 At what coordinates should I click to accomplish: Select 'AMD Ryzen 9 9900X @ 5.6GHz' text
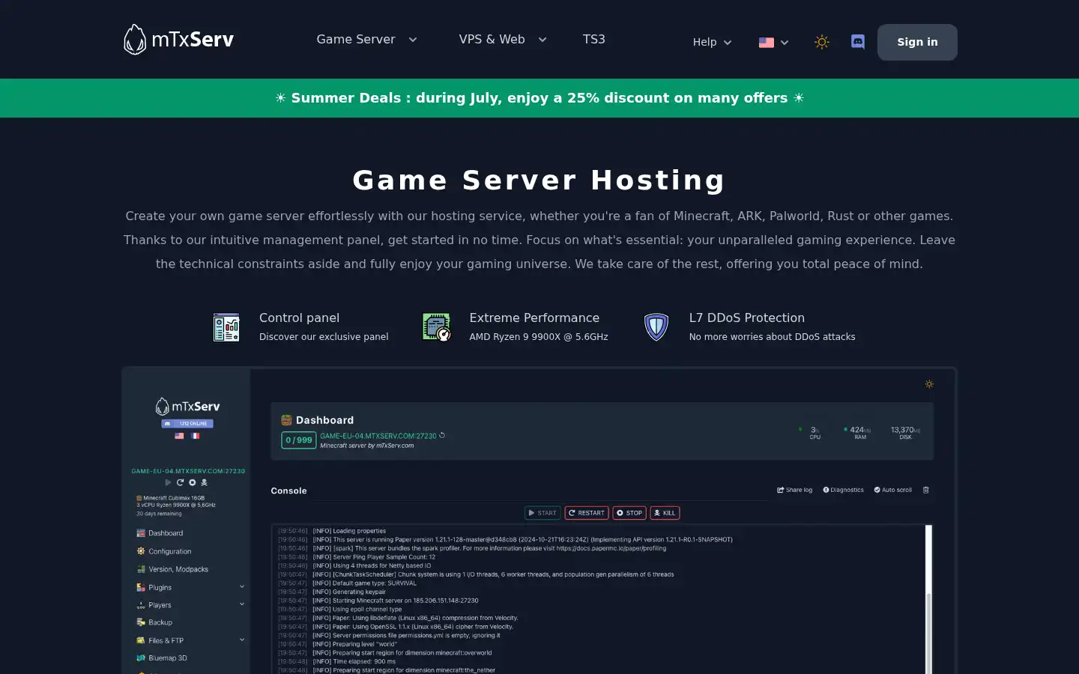click(x=539, y=337)
